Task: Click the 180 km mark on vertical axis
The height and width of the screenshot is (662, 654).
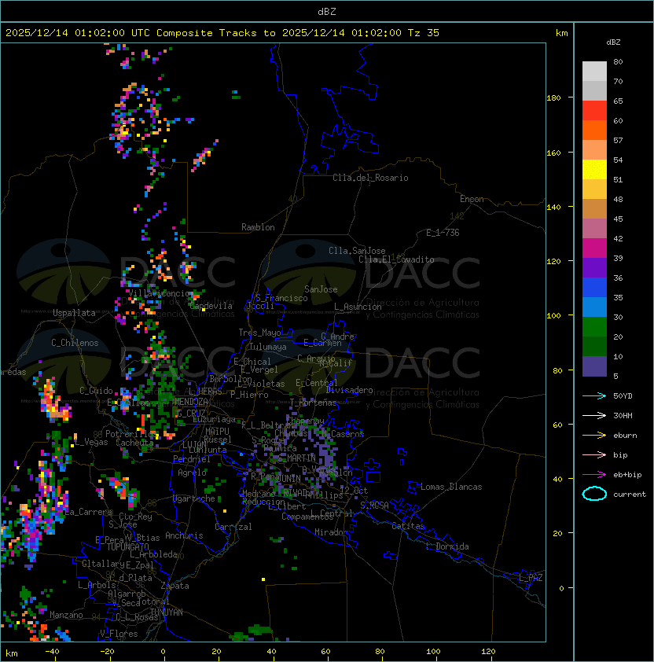Action: pos(553,98)
